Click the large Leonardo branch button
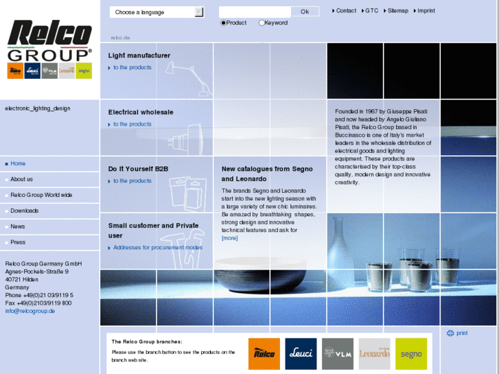This screenshot has width=499, height=374. (x=374, y=354)
